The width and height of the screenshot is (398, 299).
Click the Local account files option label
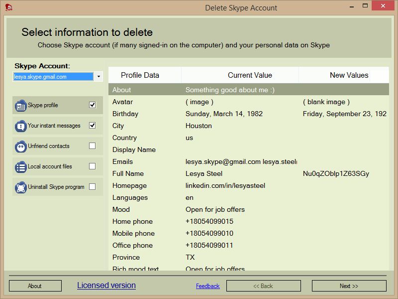coord(50,166)
